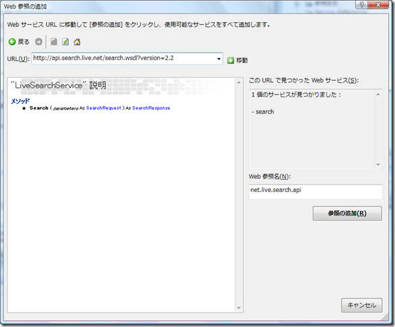Click the Web reference name field

tap(315, 192)
